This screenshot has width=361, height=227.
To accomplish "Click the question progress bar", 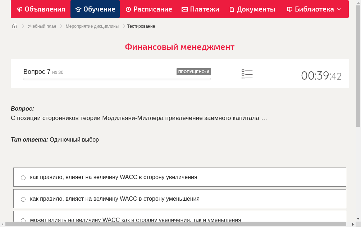I will pos(117,79).
